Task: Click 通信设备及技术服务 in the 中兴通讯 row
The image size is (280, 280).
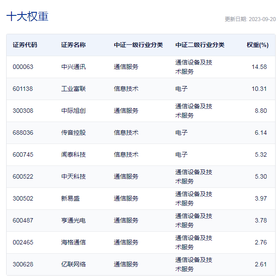Action: click(194, 67)
